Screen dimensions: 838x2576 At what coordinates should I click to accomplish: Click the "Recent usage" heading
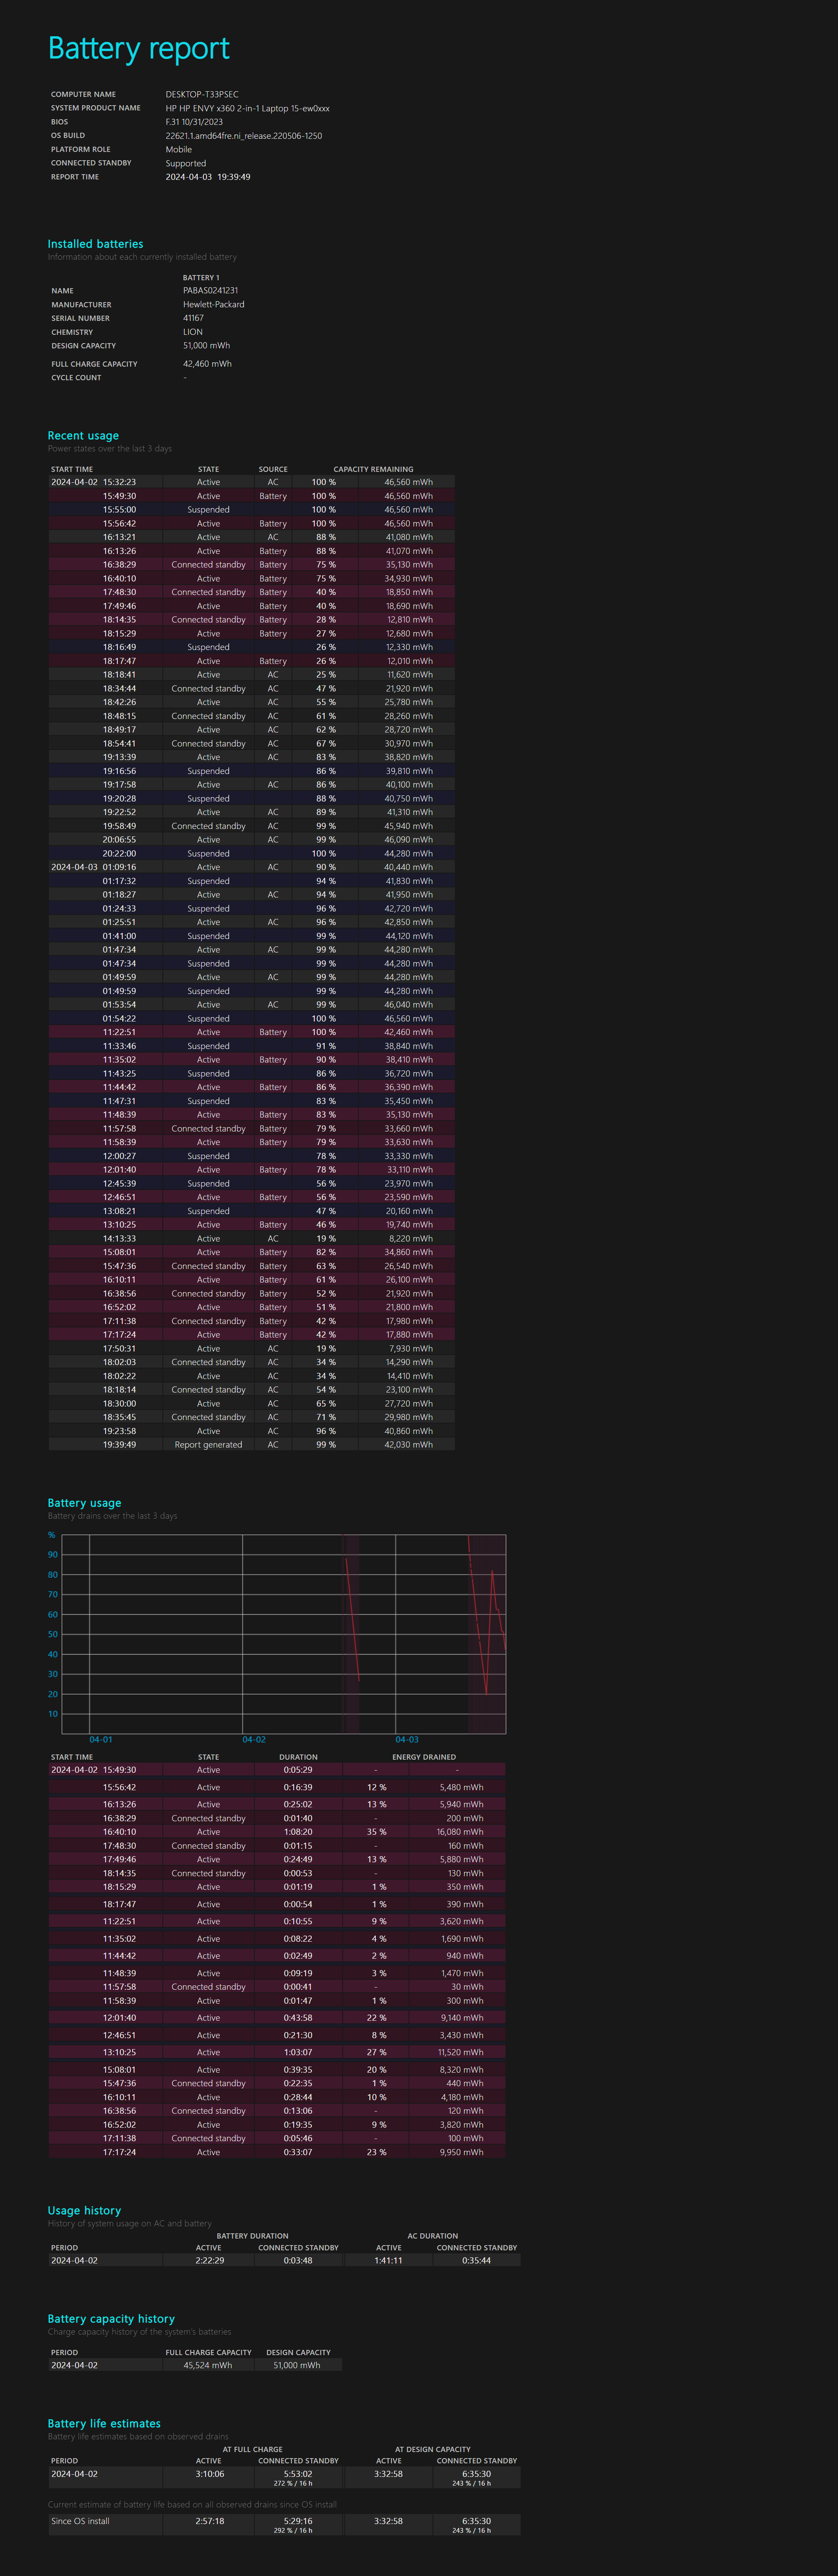pyautogui.click(x=83, y=436)
